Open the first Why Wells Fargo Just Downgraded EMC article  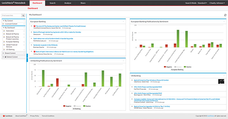click(x=148, y=87)
